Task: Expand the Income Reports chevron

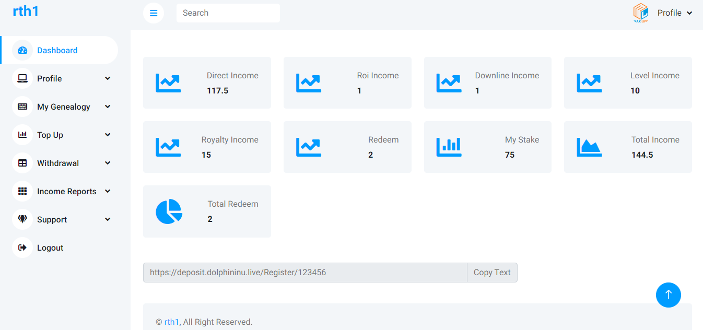Action: 108,191
